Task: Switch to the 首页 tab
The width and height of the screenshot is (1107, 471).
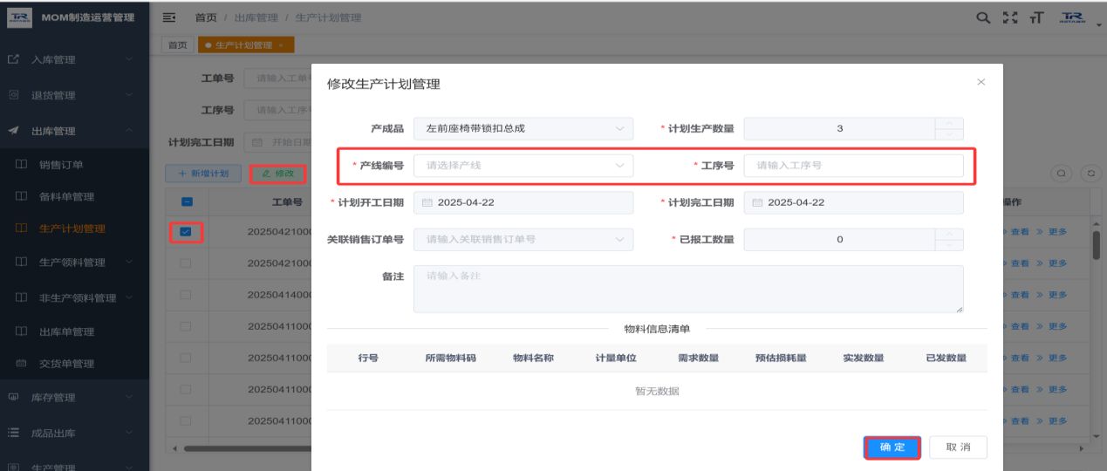Action: point(177,45)
